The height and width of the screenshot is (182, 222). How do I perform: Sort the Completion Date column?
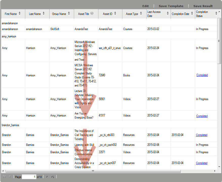tap(192, 14)
